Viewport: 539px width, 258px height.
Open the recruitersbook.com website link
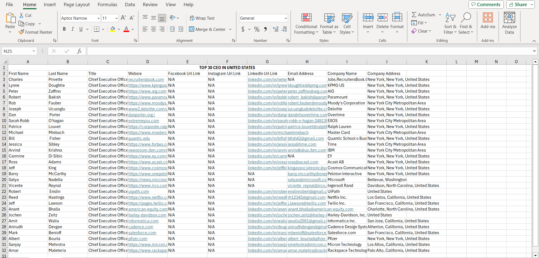coord(146,79)
